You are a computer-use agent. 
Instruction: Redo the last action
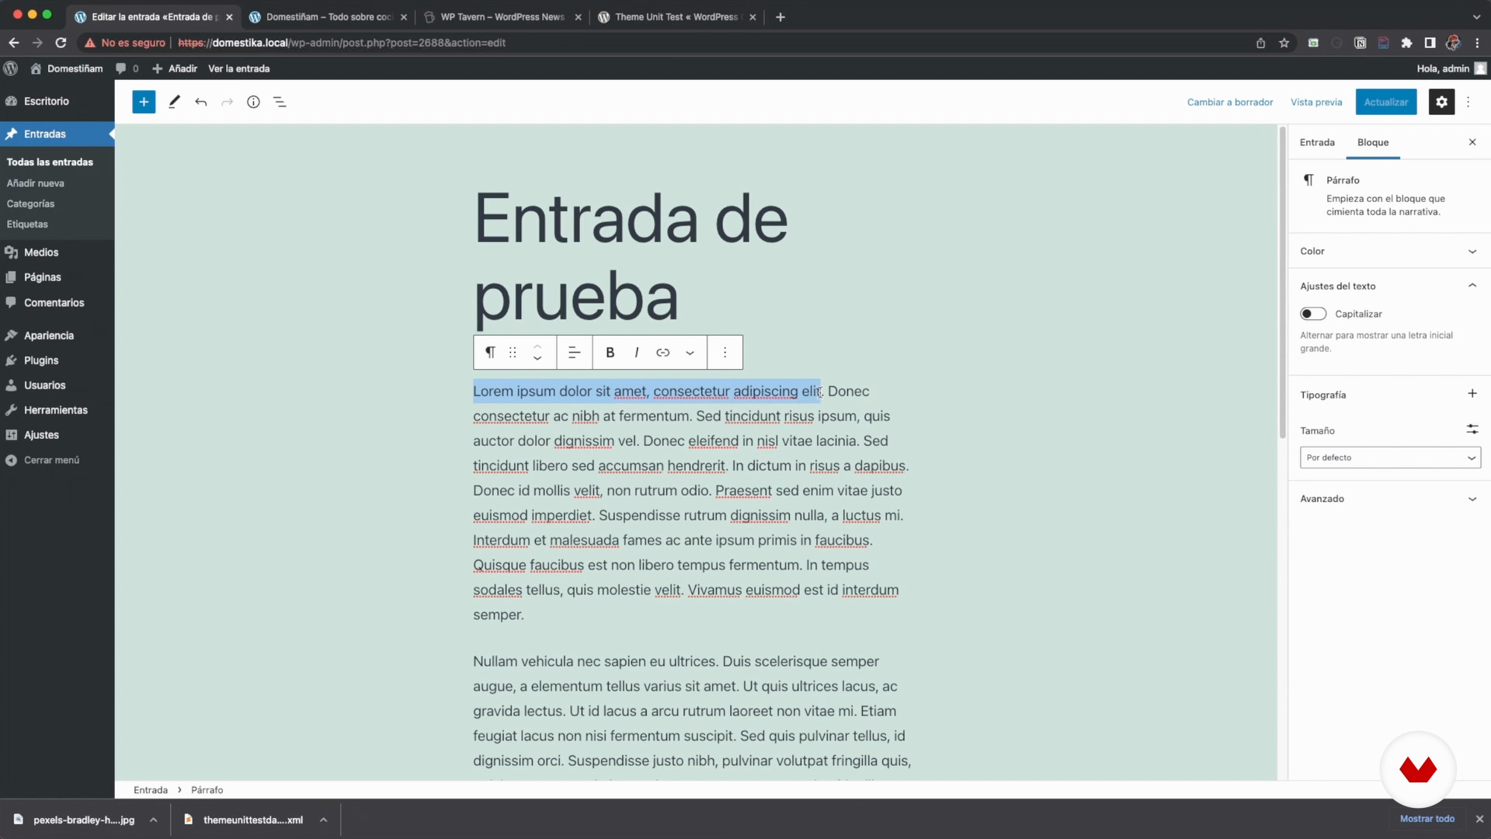click(x=227, y=102)
